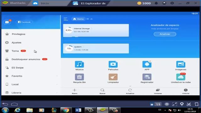The height and width of the screenshot is (113, 201).
Task: Click the BlueStacks rotate screen icon
Action: pyautogui.click(x=197, y=104)
